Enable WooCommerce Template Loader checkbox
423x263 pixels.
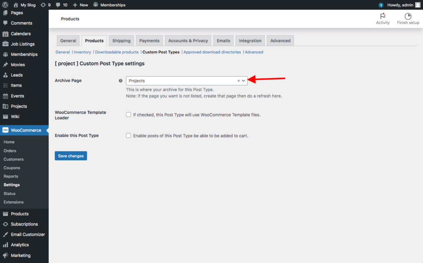pyautogui.click(x=128, y=115)
